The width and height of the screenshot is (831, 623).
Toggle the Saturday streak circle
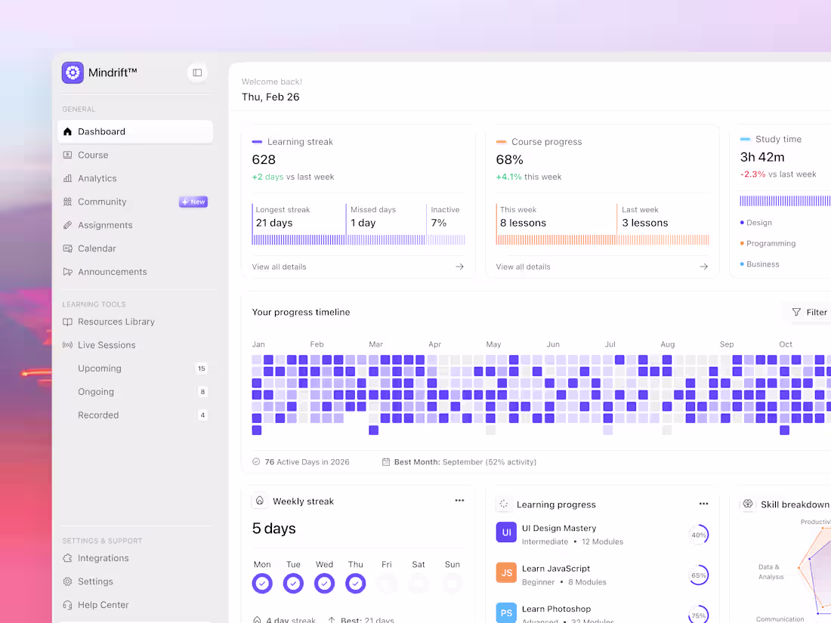pos(419,583)
